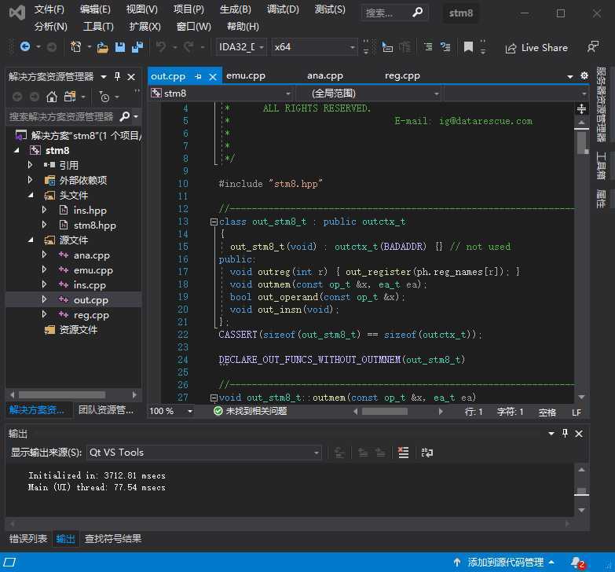Image resolution: width=615 pixels, height=572 pixels.
Task: Switch to 团队资源管... tab
Action: pos(106,410)
